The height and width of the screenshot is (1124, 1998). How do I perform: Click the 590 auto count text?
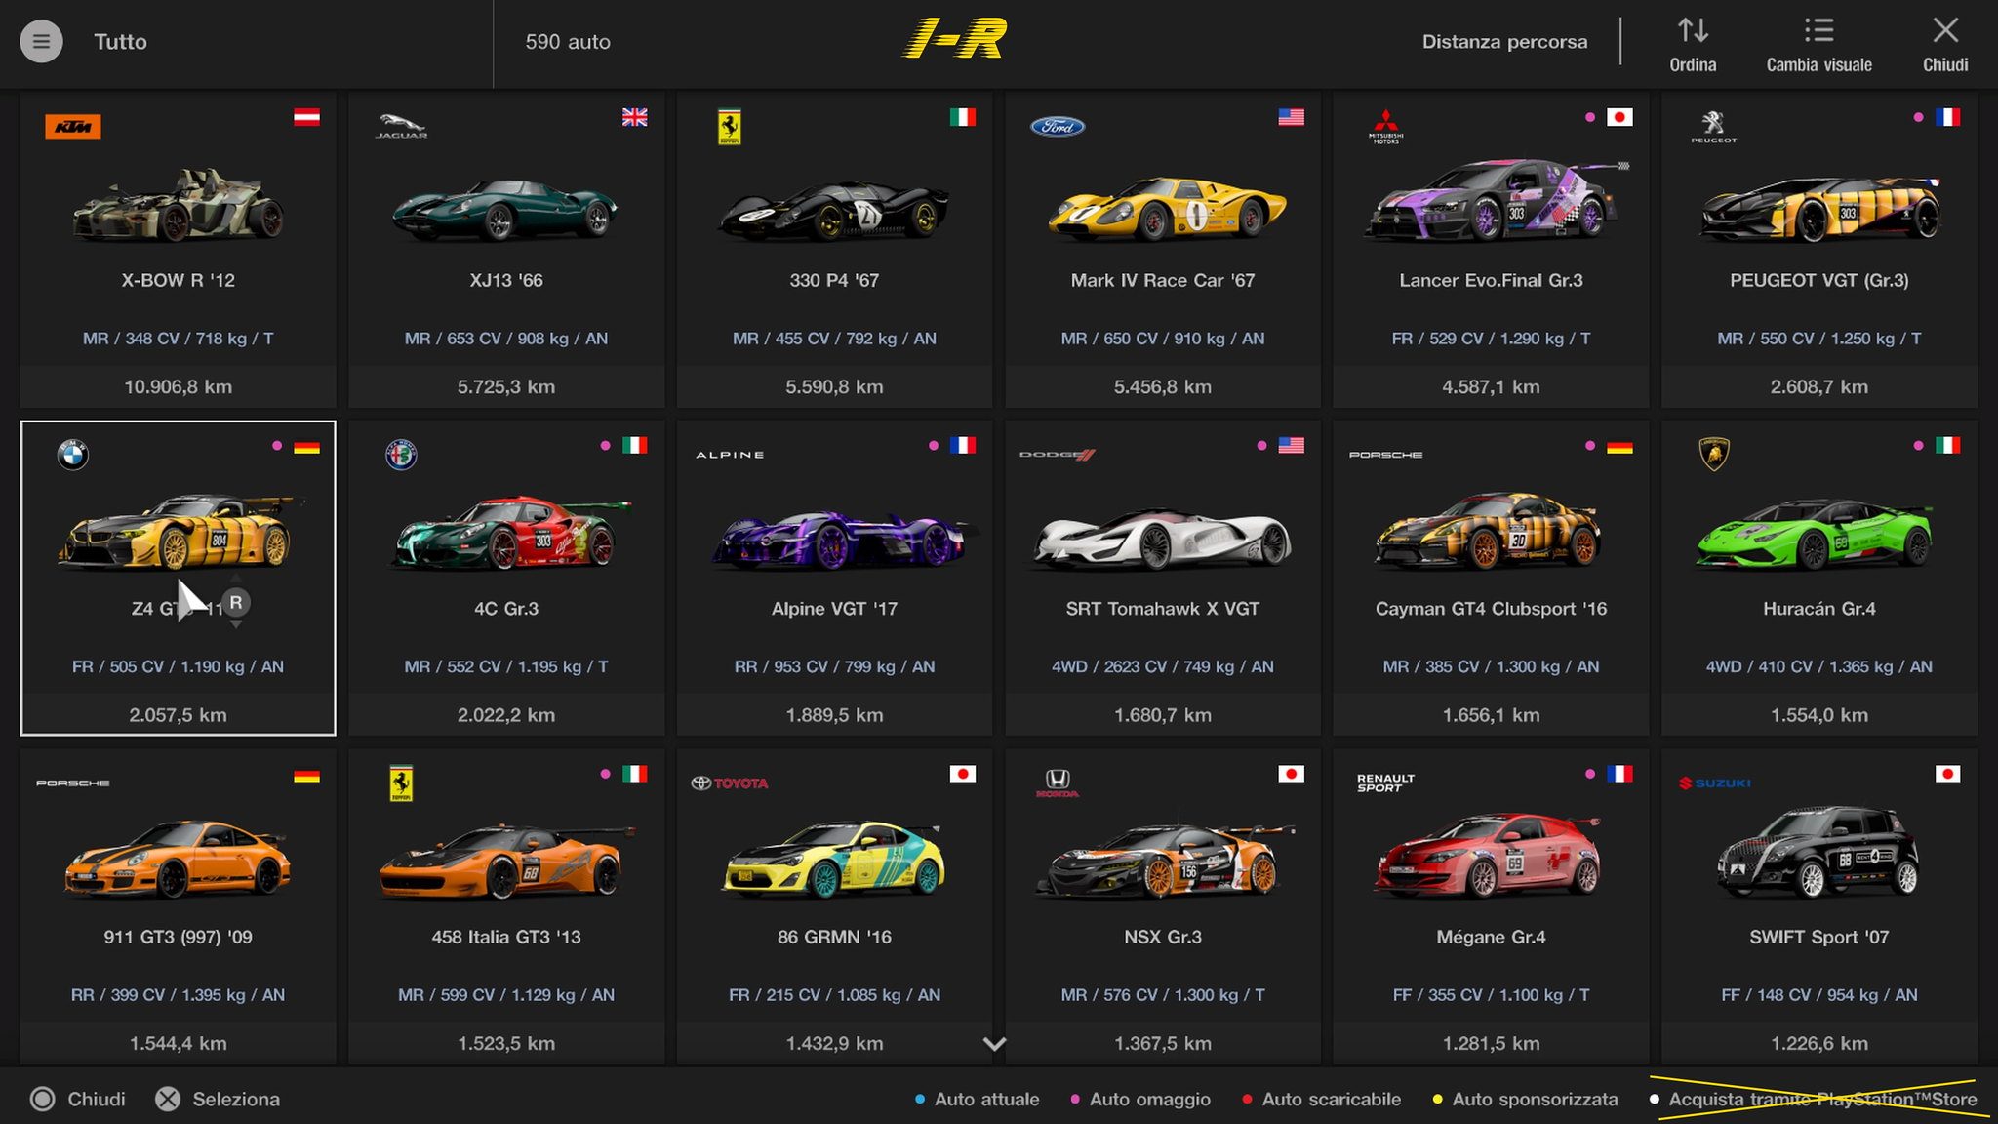click(568, 42)
